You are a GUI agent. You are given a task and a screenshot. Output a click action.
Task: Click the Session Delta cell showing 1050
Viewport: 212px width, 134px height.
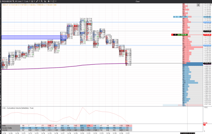pyautogui.click(x=83, y=128)
